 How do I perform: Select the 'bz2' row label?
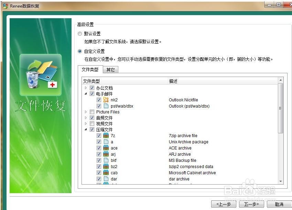(x=114, y=166)
